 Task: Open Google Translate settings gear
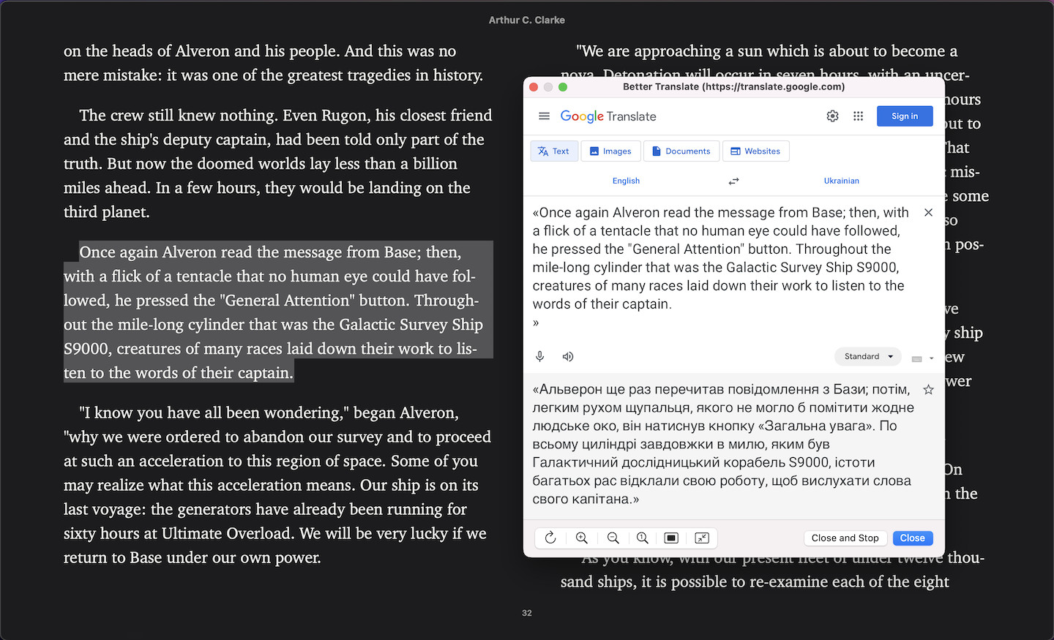[x=832, y=116]
